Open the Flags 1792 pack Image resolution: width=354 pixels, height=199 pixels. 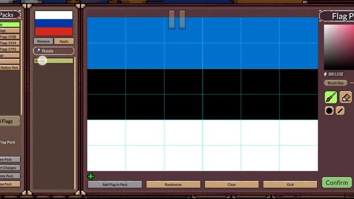tap(10, 49)
